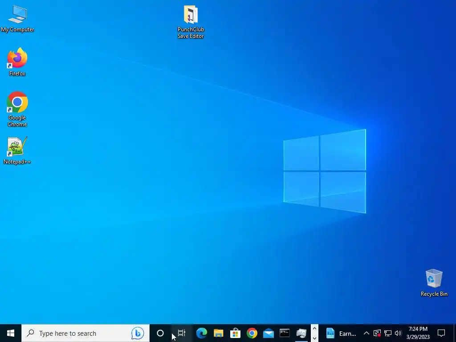The image size is (456, 342).
Task: Open Cortana from the taskbar
Action: [x=160, y=333]
